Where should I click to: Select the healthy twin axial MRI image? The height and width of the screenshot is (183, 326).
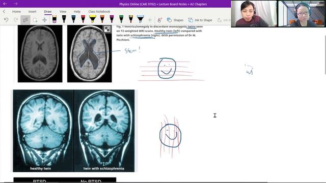(40, 54)
